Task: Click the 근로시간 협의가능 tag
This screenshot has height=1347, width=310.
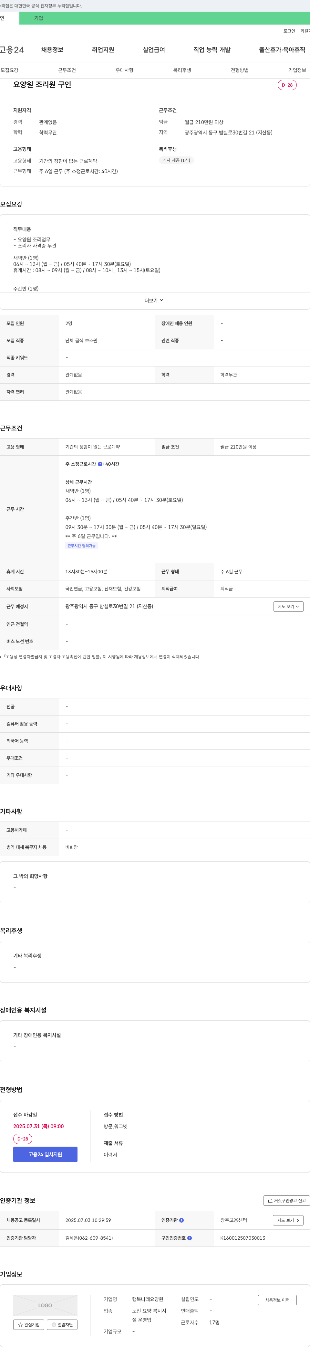Action: point(82,546)
